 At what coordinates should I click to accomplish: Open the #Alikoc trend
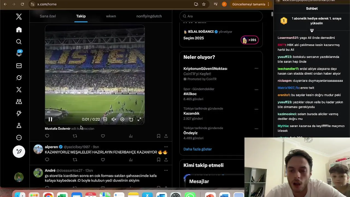pos(190,94)
